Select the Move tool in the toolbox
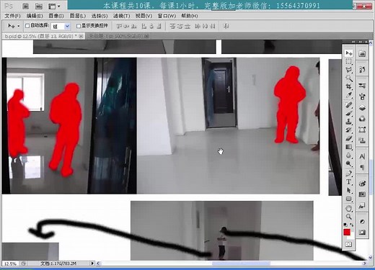 pos(348,53)
